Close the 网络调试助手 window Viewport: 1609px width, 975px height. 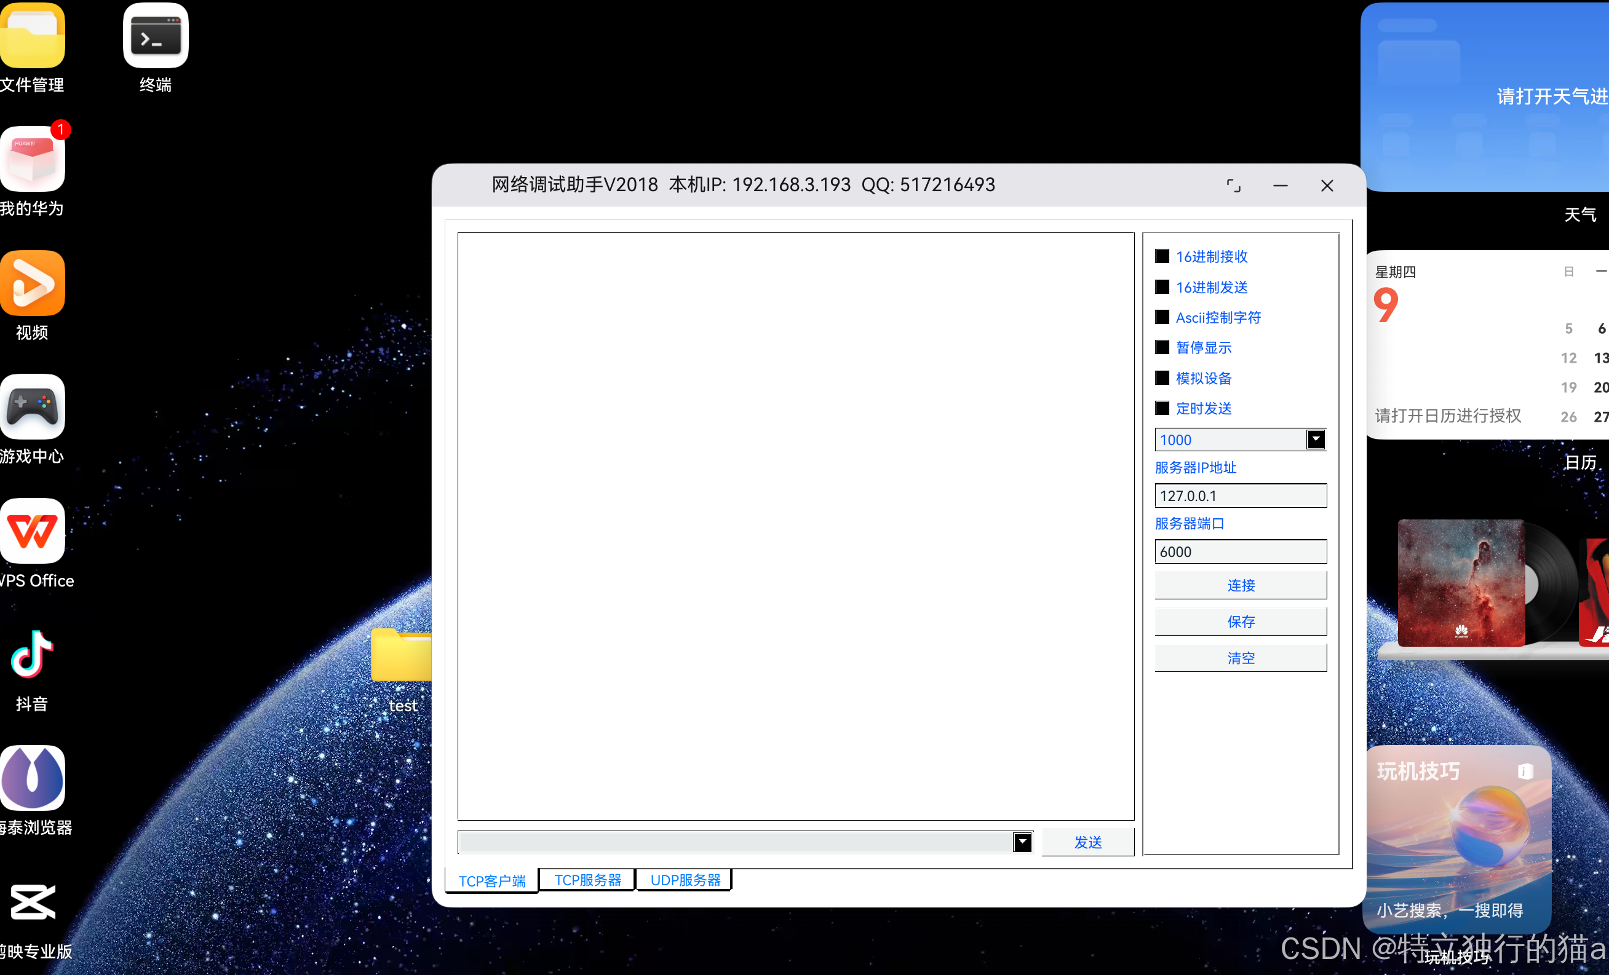point(1327,186)
